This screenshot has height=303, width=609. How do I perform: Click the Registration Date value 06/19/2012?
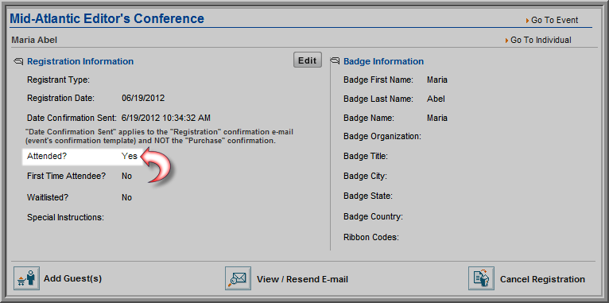[x=143, y=99]
